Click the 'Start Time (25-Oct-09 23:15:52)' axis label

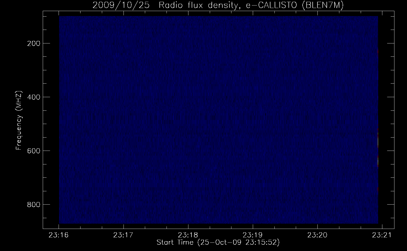218,242
